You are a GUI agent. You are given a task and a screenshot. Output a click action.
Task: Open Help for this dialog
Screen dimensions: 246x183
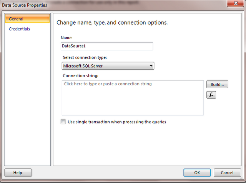[x=18, y=173]
